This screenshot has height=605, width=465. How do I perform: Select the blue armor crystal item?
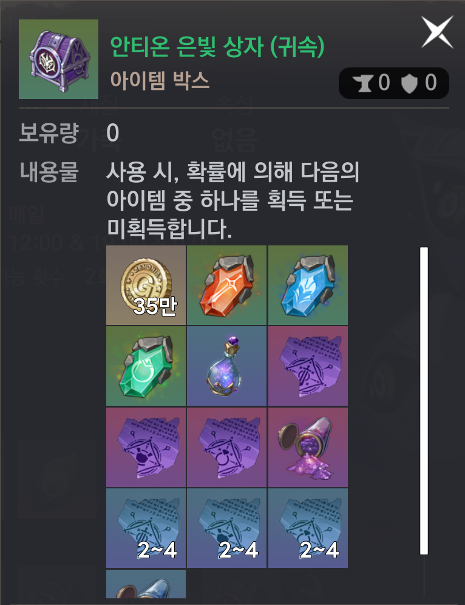pyautogui.click(x=308, y=285)
